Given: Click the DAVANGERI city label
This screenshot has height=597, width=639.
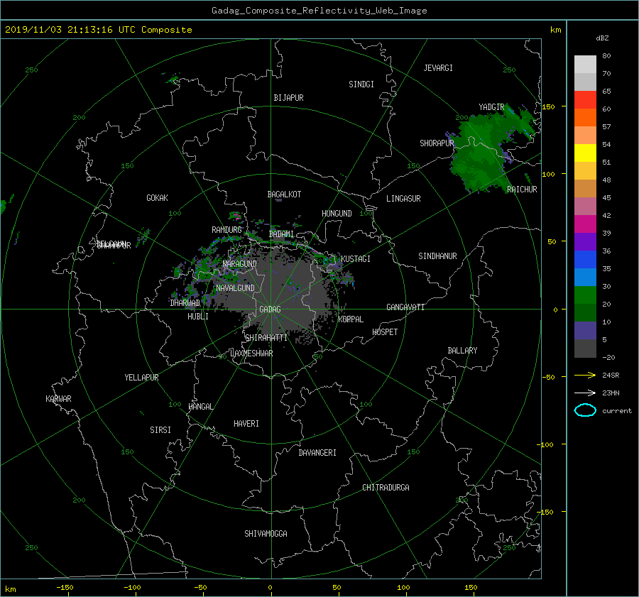Looking at the screenshot, I should (x=317, y=453).
